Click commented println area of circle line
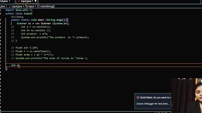 (50, 58)
